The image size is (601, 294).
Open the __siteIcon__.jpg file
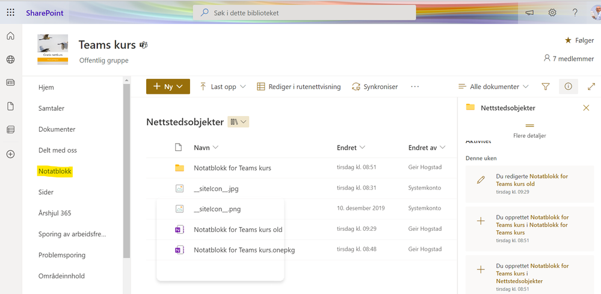216,189
